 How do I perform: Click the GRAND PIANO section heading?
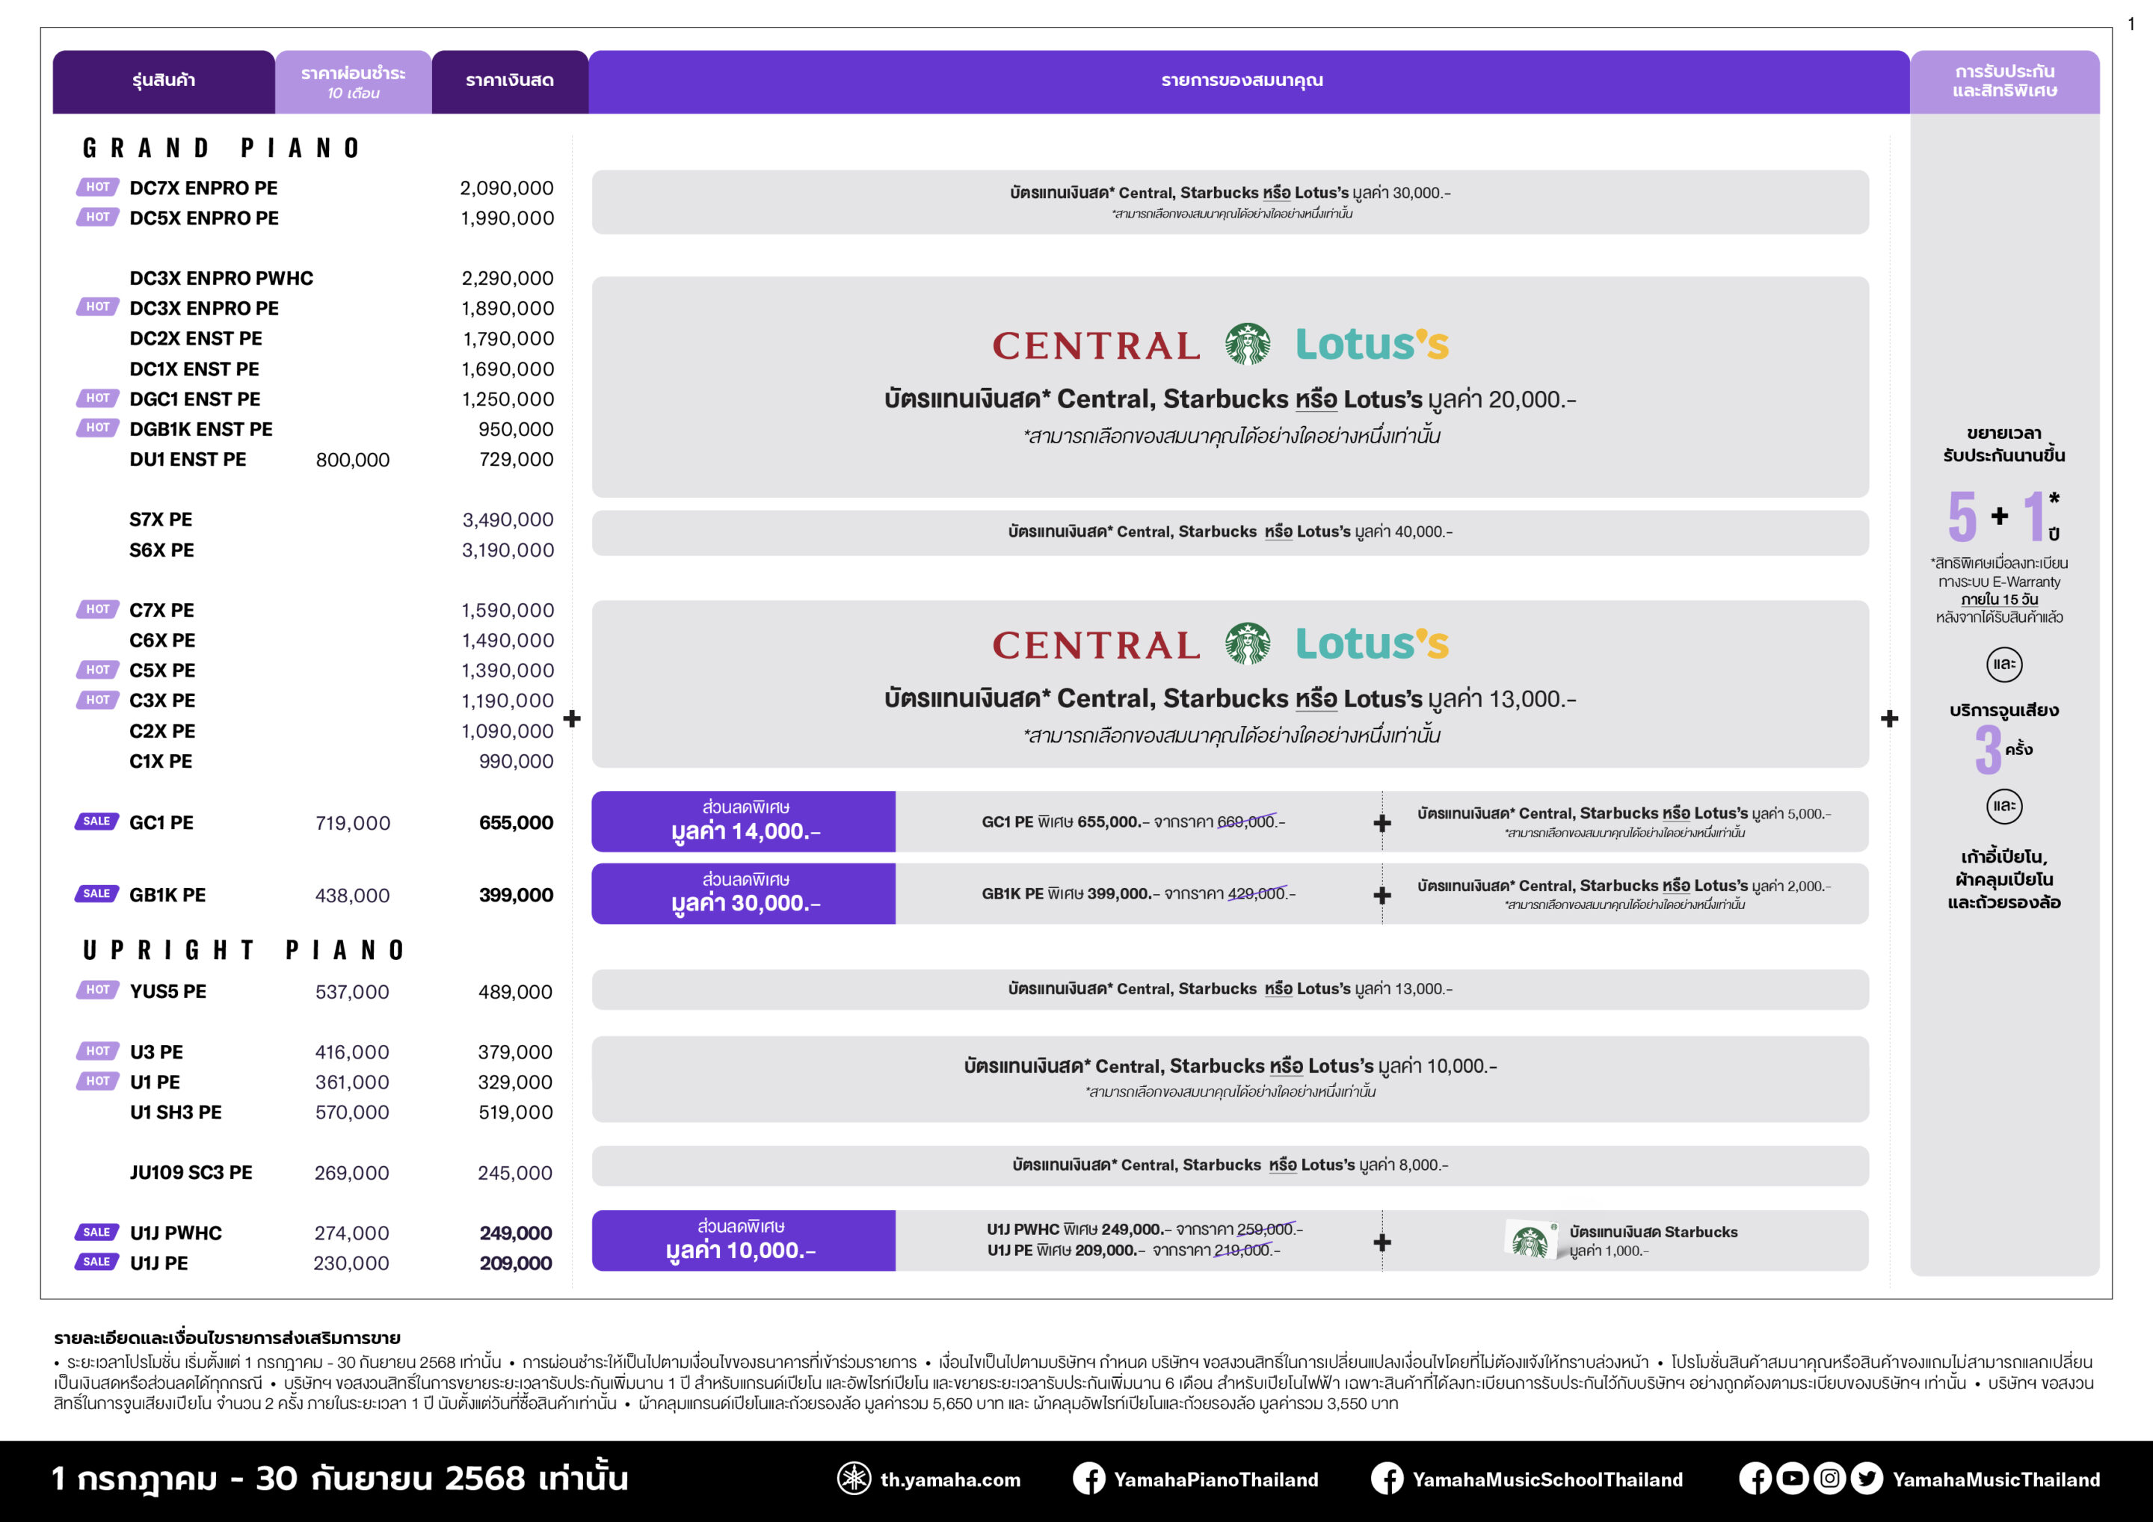pos(221,148)
